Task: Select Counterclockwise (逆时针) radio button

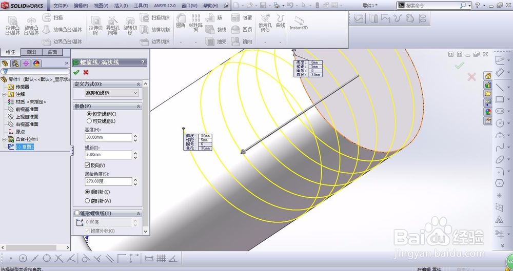Action: click(x=87, y=201)
